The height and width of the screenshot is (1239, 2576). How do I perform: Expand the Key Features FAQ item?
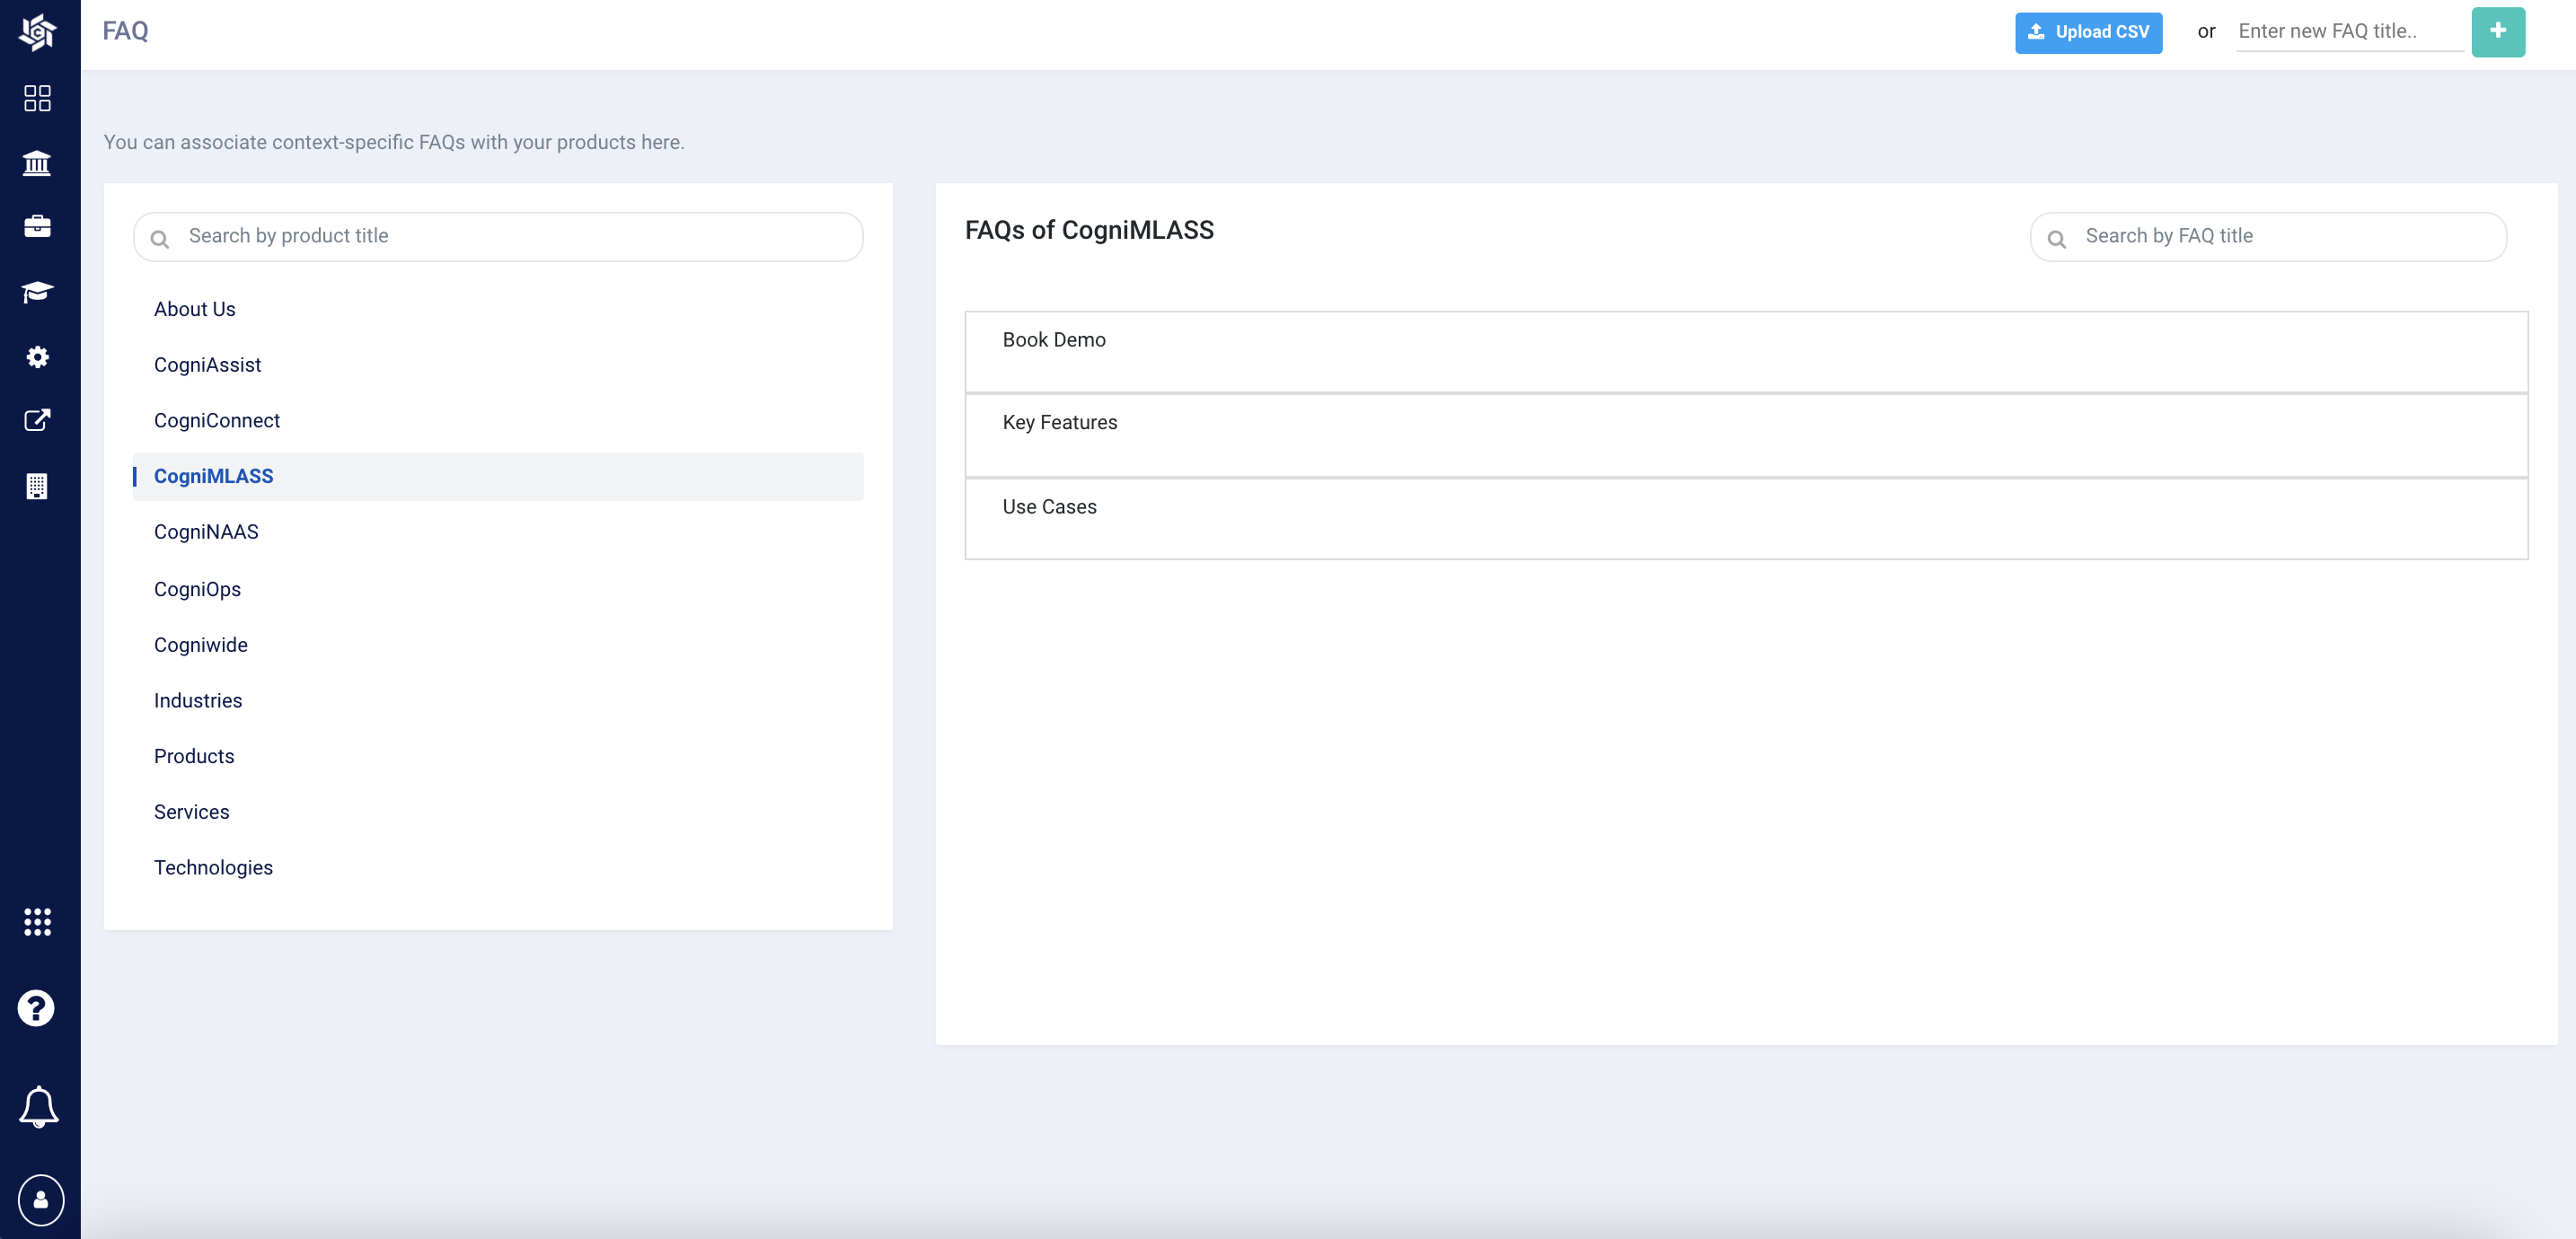point(1746,435)
